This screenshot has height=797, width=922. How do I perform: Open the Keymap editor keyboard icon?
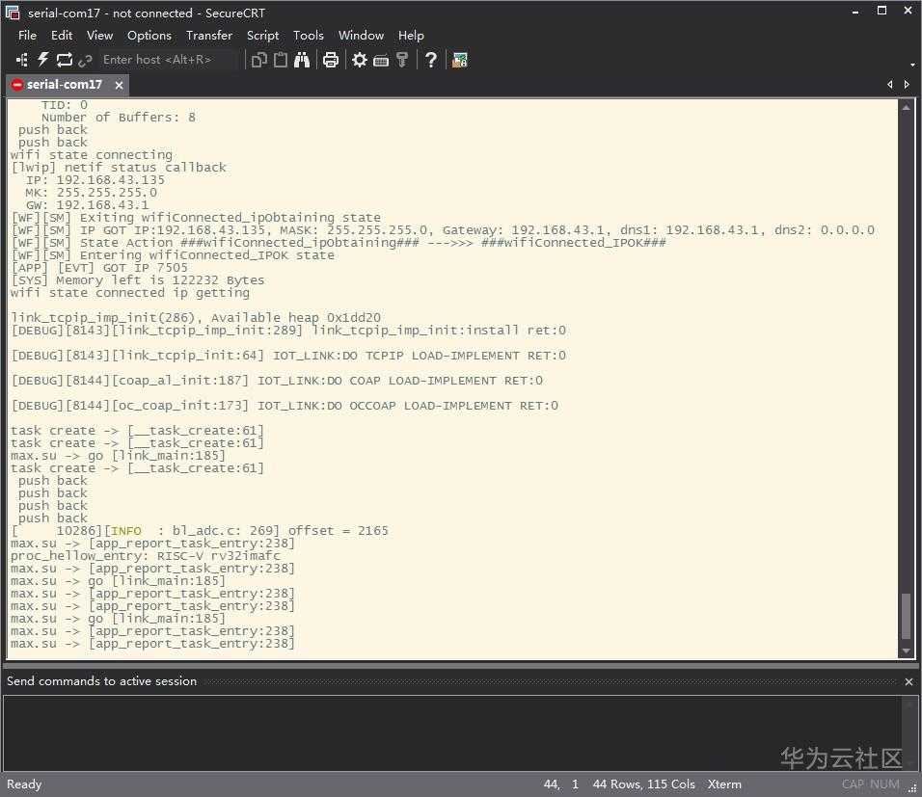pyautogui.click(x=381, y=60)
